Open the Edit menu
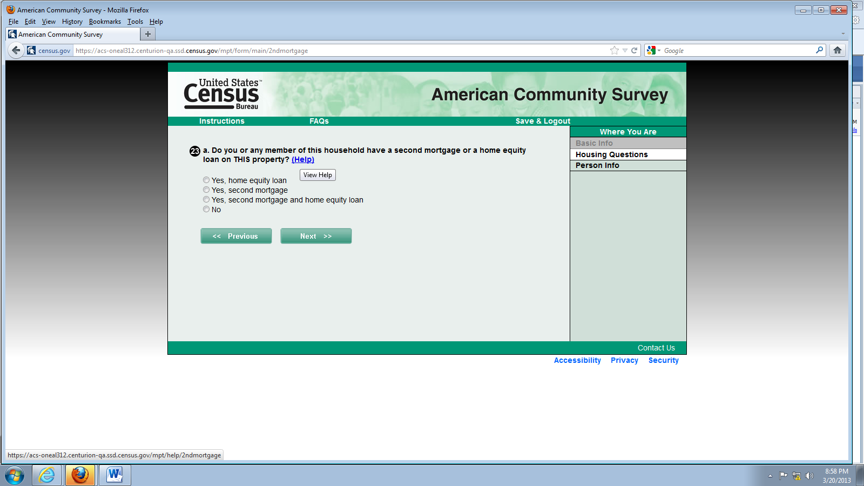This screenshot has height=486, width=864. [30, 22]
